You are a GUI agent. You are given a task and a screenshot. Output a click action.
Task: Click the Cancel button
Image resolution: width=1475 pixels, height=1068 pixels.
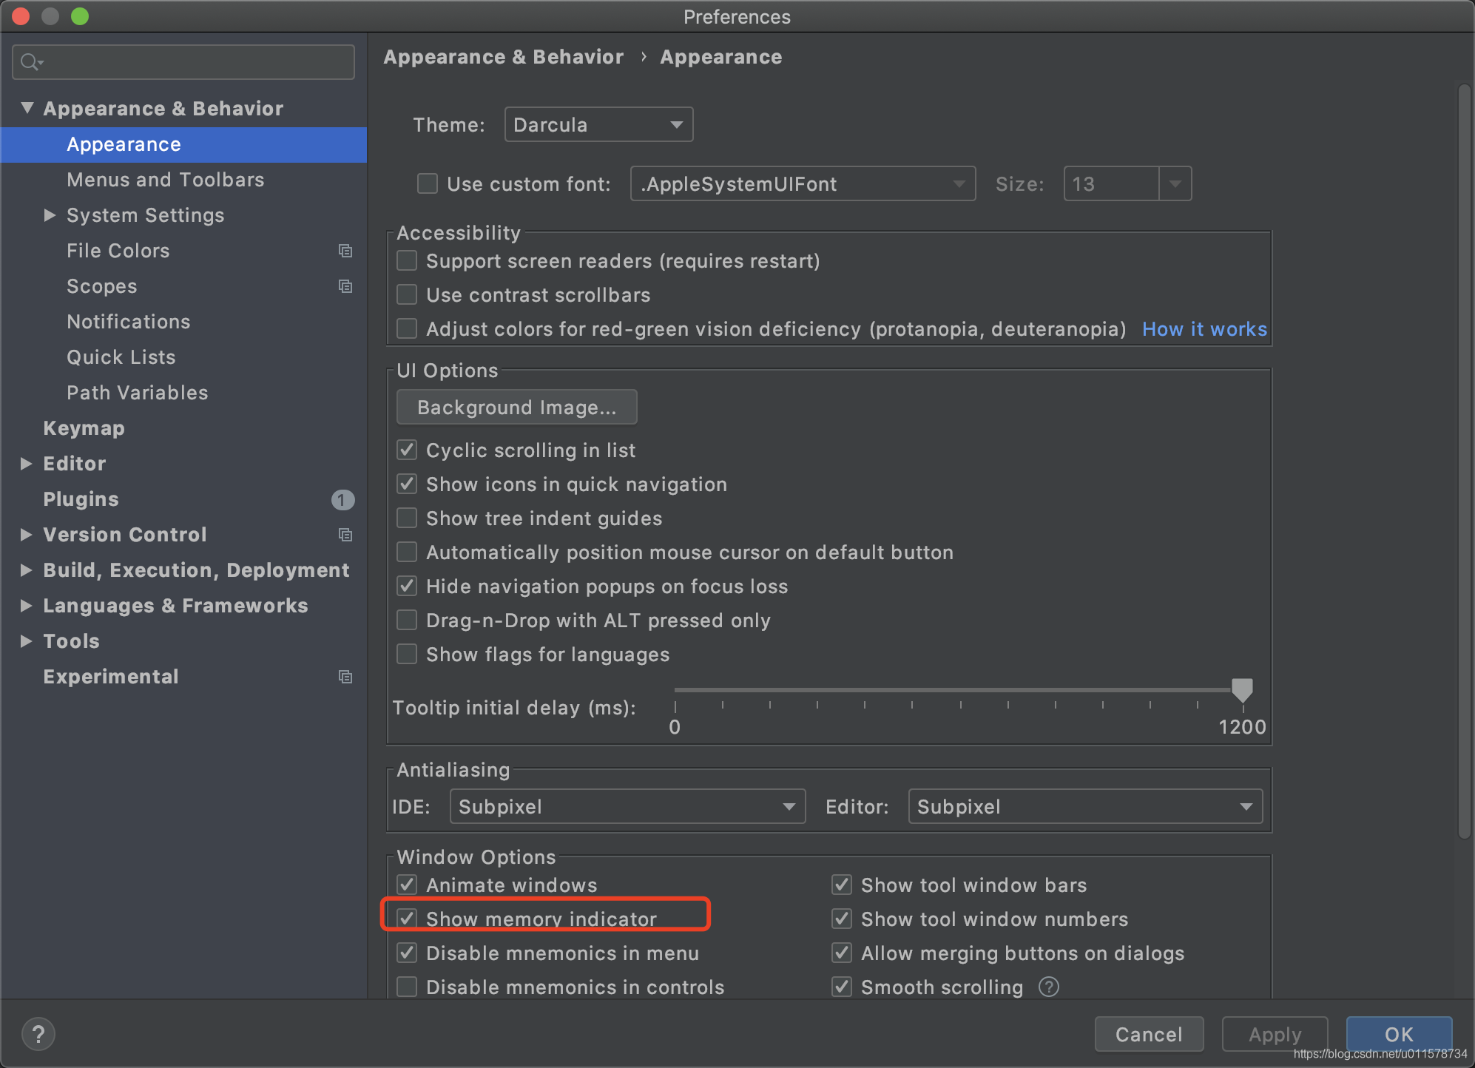point(1149,1034)
